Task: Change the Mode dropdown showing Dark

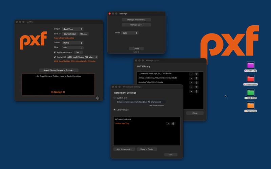Action: click(130, 33)
